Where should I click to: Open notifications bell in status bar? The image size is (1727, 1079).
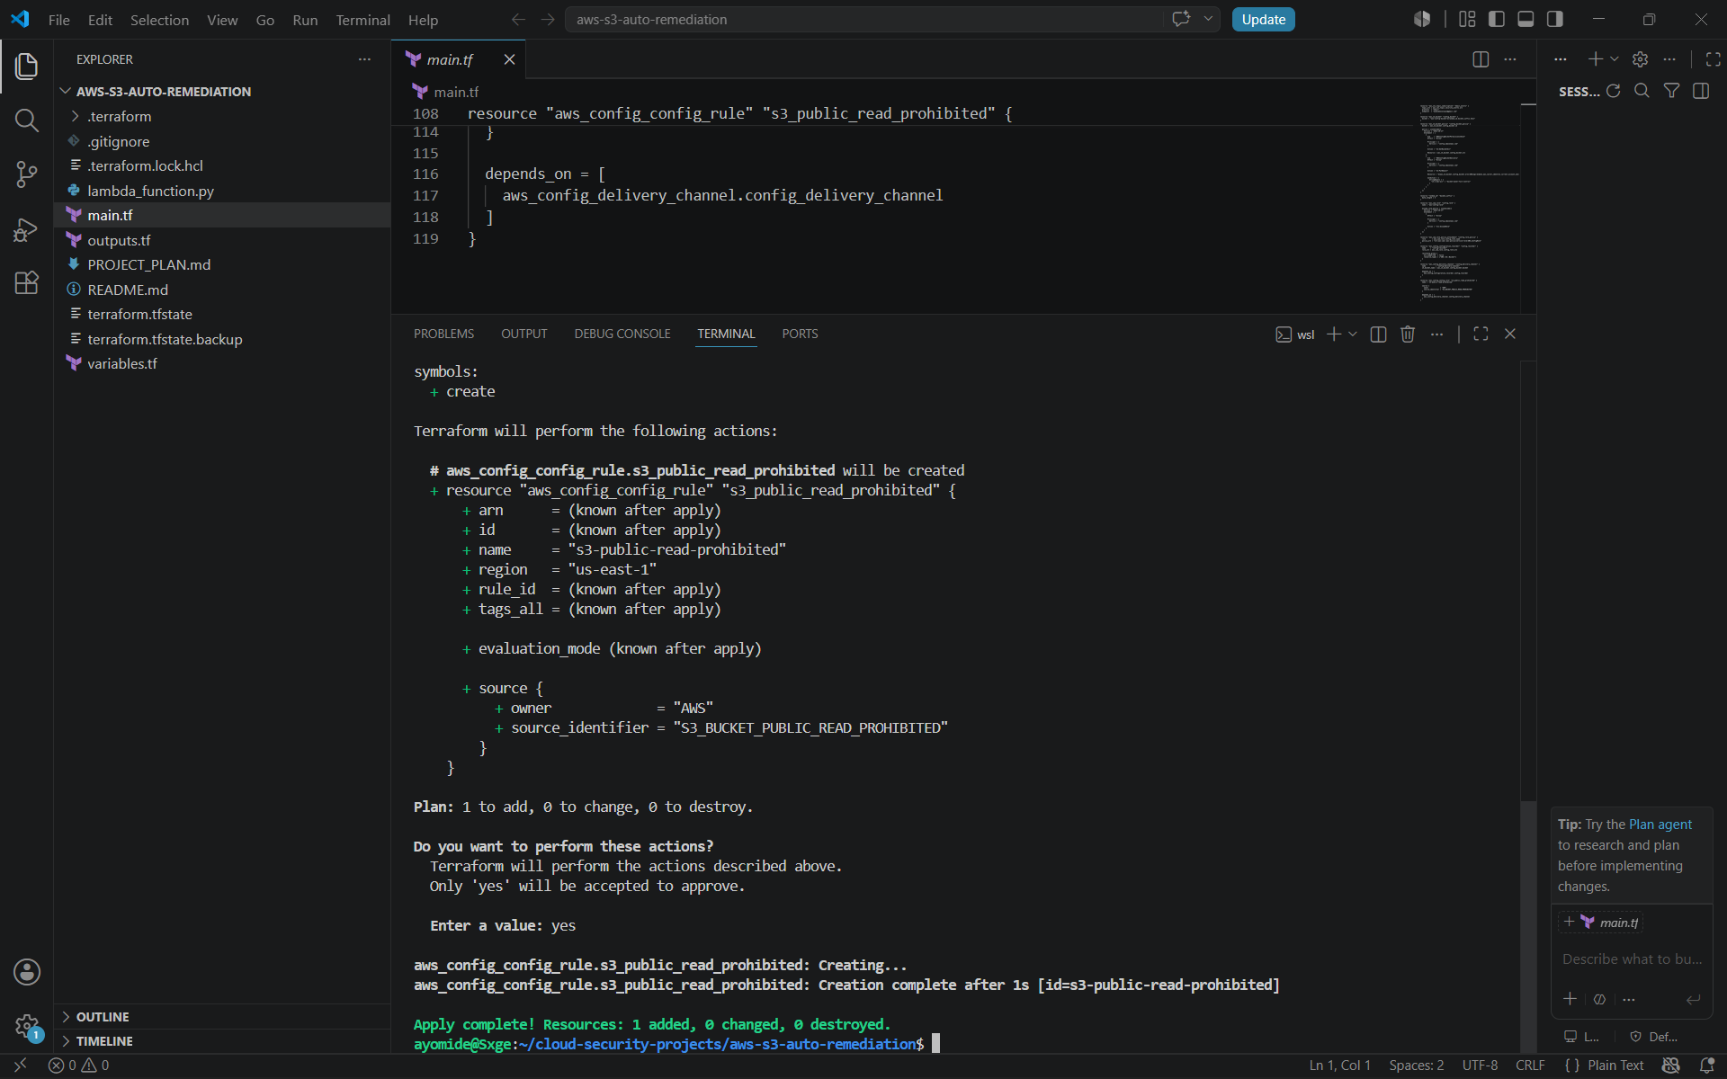(x=1706, y=1066)
